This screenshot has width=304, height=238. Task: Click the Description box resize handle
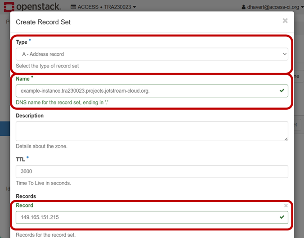tap(286, 139)
